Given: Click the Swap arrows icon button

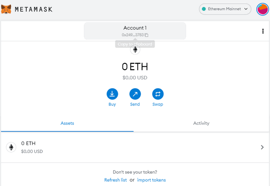Looking at the screenshot, I should [158, 94].
